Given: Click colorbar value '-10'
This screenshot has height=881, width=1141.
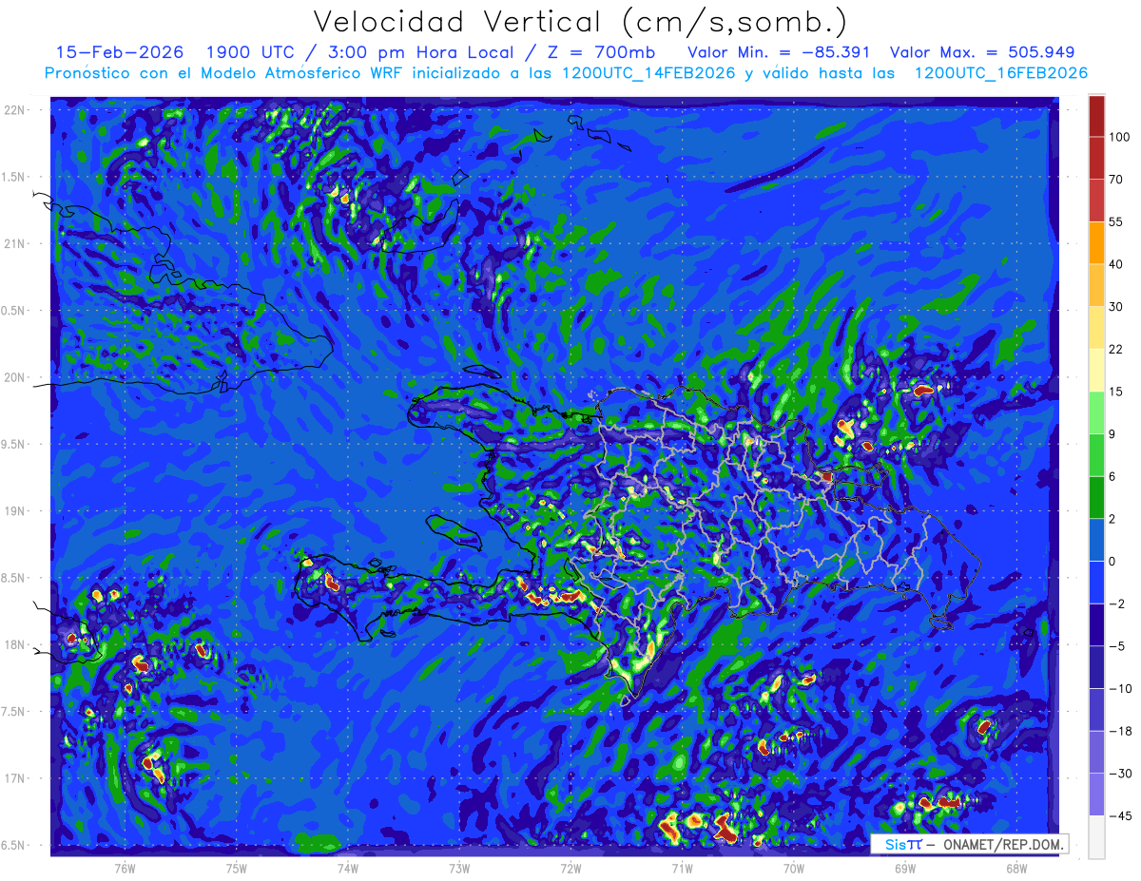Looking at the screenshot, I should (1119, 689).
